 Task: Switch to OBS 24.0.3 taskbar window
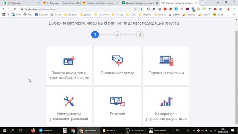pyautogui.click(x=135, y=131)
